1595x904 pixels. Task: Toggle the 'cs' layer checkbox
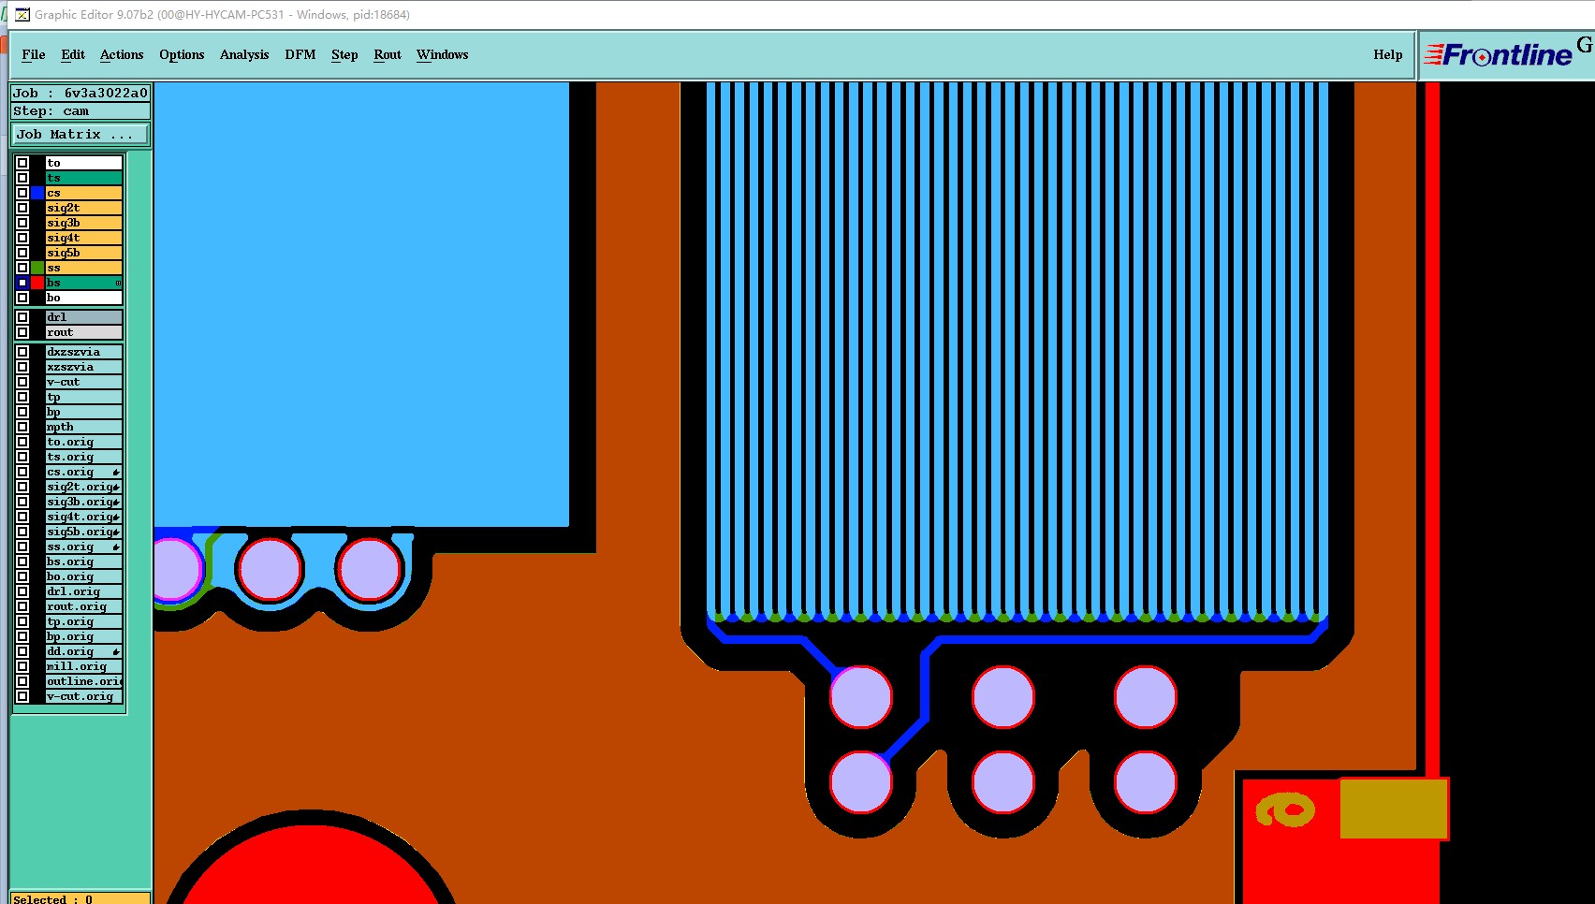22,193
